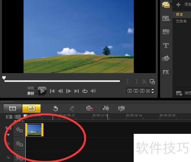Open the Graphic library icon
The width and height of the screenshot is (191, 162).
coord(166,58)
